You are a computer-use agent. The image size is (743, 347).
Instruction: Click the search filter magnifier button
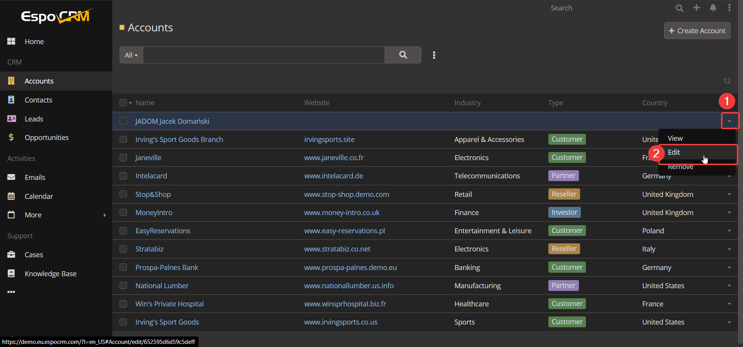403,55
